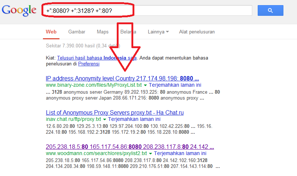The width and height of the screenshot is (297, 176).
Task: Open IP address Anonymity level Country result
Action: coord(122,78)
